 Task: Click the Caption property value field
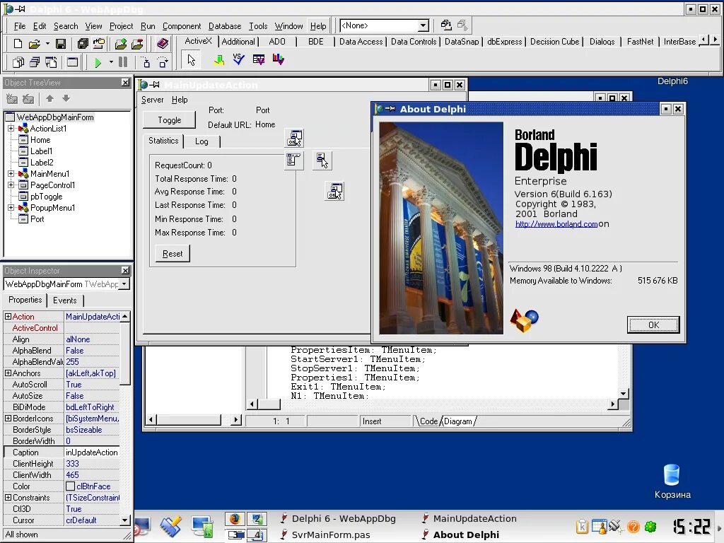click(92, 452)
